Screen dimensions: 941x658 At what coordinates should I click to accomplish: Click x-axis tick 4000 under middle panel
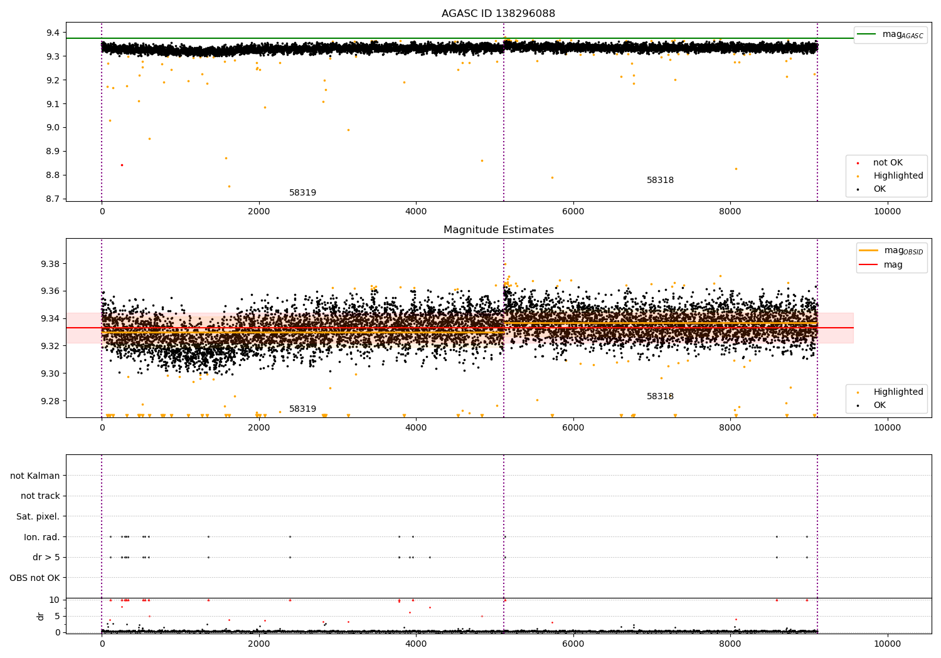pyautogui.click(x=416, y=428)
